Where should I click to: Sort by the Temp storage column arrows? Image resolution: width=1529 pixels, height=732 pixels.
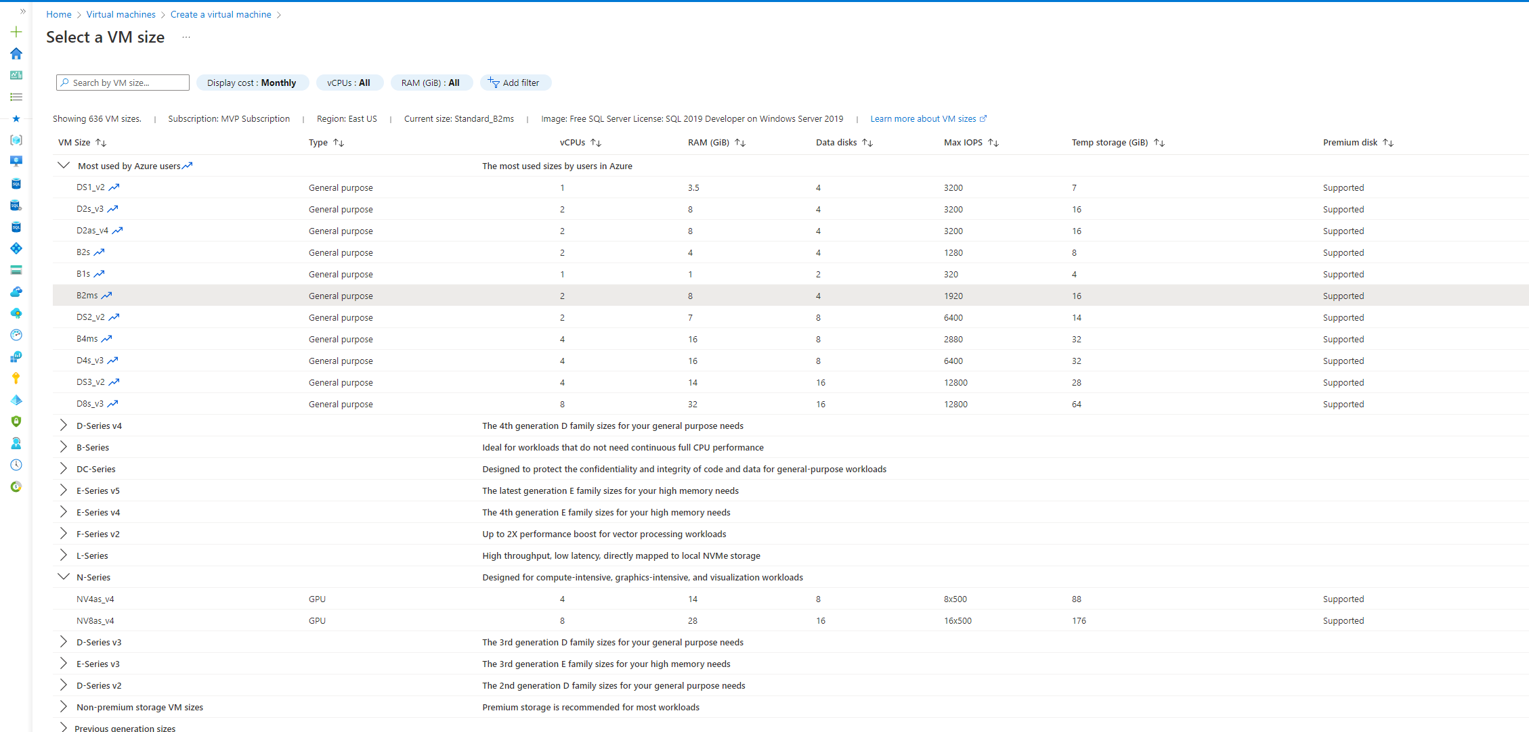pyautogui.click(x=1159, y=143)
